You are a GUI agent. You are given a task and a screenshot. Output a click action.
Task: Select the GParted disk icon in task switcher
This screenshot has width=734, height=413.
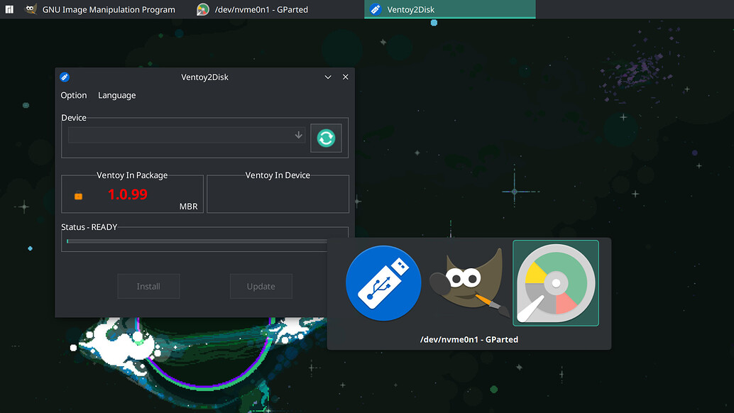(555, 282)
